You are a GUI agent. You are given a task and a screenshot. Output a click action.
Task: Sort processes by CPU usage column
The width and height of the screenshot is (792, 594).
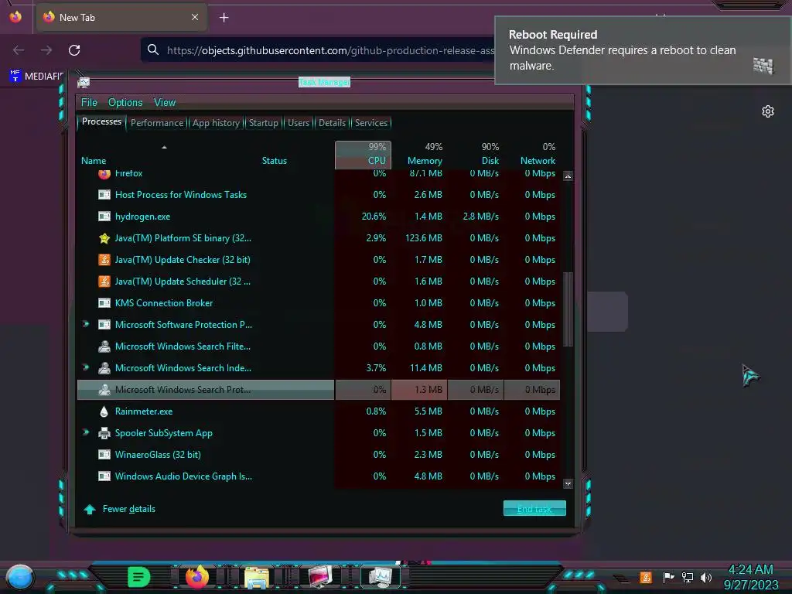364,155
